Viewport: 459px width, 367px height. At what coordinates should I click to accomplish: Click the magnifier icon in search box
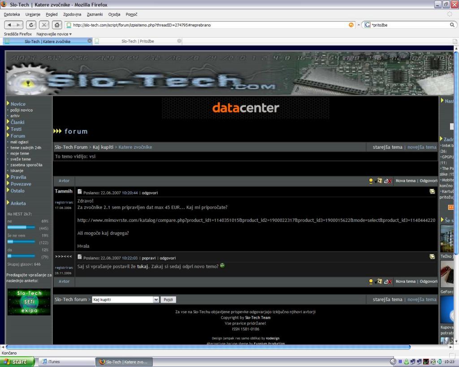452,25
